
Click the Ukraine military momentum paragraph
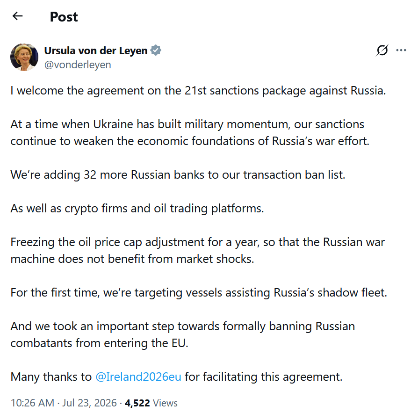point(190,132)
